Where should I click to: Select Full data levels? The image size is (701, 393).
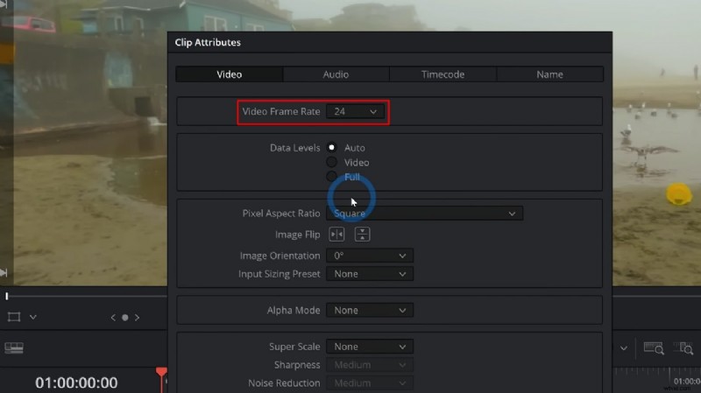pyautogui.click(x=332, y=177)
